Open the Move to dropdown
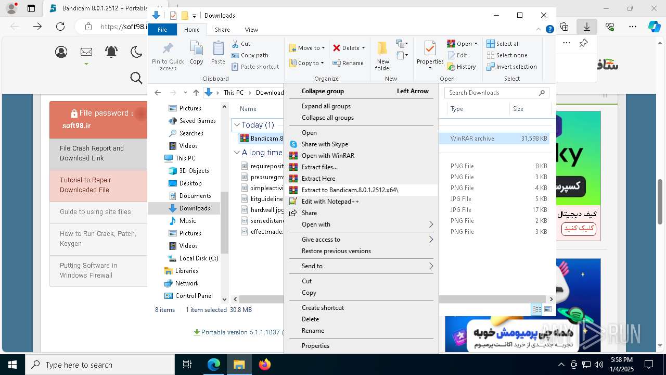This screenshot has height=375, width=666. coord(308,48)
